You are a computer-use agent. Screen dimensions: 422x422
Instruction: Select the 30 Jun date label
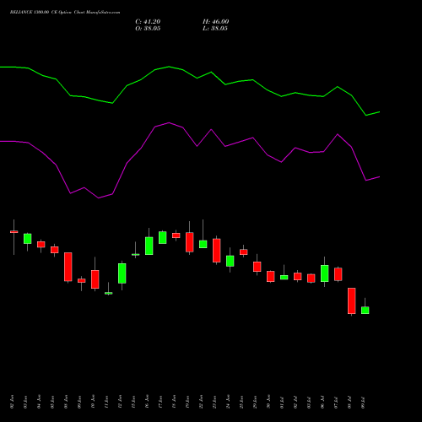[x=268, y=402]
